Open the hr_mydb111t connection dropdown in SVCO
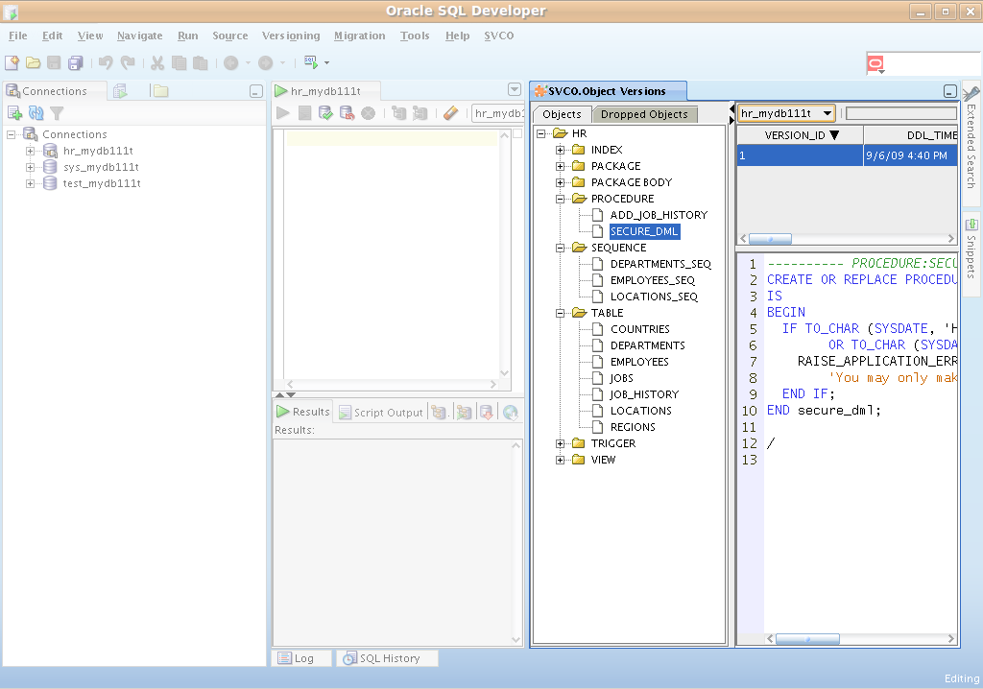Viewport: 983px width, 689px height. click(827, 113)
